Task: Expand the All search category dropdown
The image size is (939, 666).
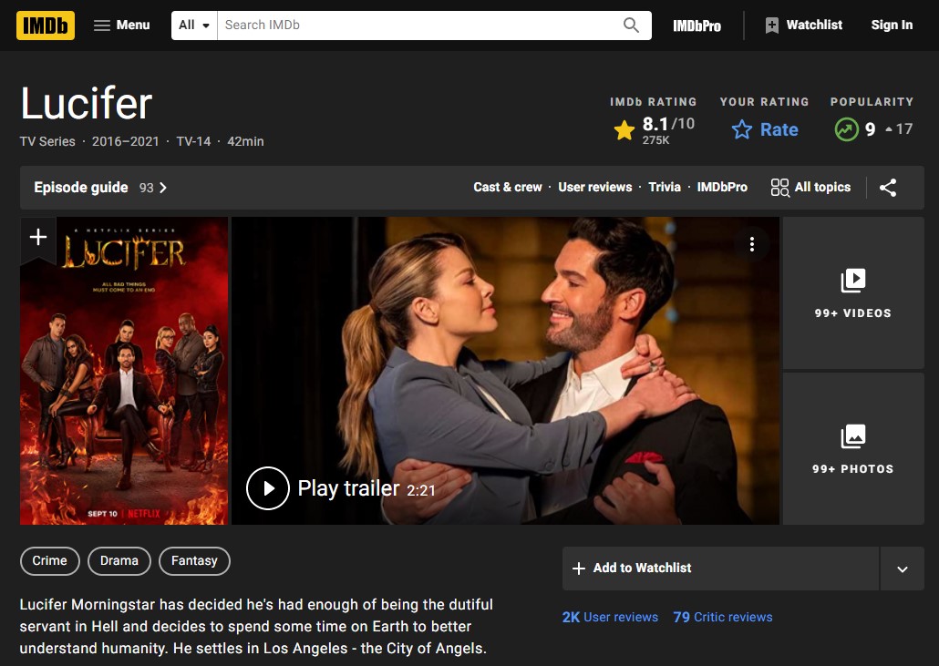Action: [194, 26]
